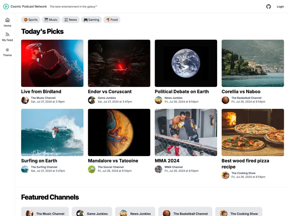Click the MMA Channel avatar icon
Screen dimensions: 290x216
158,169
